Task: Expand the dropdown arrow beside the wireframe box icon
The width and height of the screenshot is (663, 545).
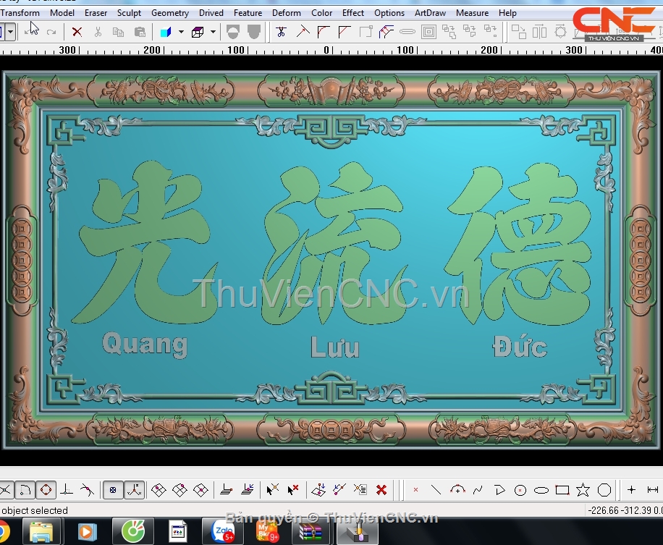Action: tap(213, 32)
